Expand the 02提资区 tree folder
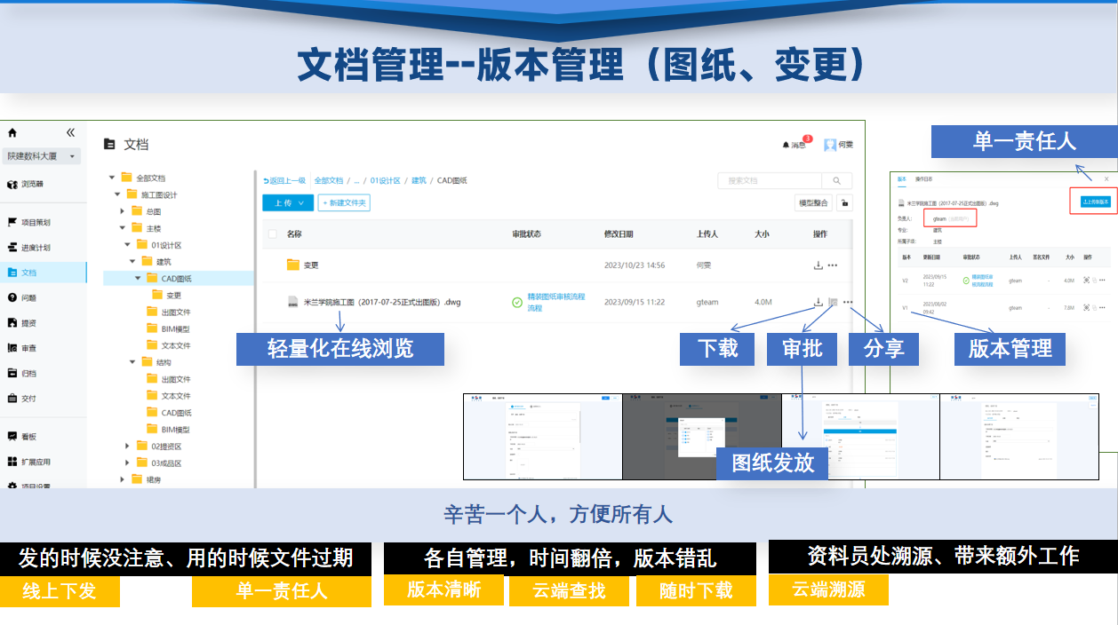Screen dimensions: 1118x625 coord(127,447)
